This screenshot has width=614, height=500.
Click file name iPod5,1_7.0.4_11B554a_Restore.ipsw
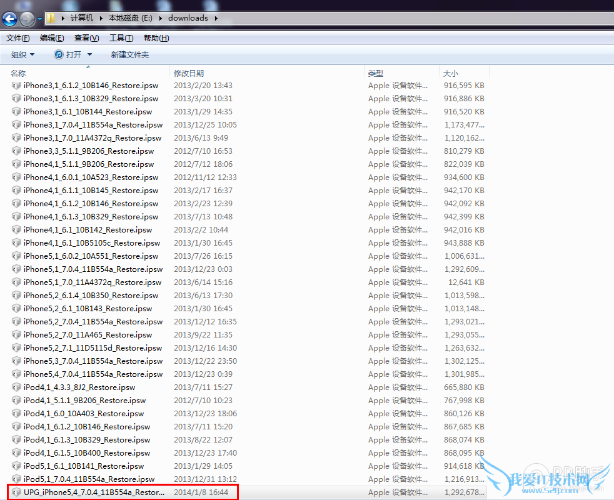pyautogui.click(x=89, y=479)
